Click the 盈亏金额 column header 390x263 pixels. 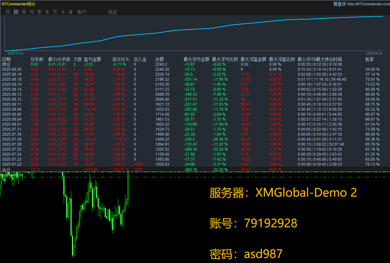92,59
